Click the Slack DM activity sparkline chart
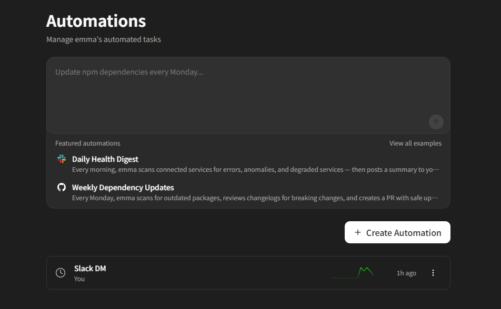This screenshot has width=501, height=309. pos(353,273)
